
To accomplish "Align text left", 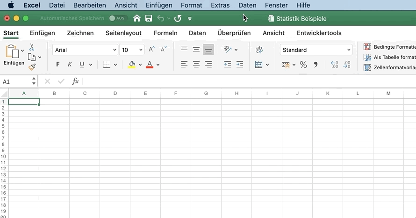I will (184, 64).
